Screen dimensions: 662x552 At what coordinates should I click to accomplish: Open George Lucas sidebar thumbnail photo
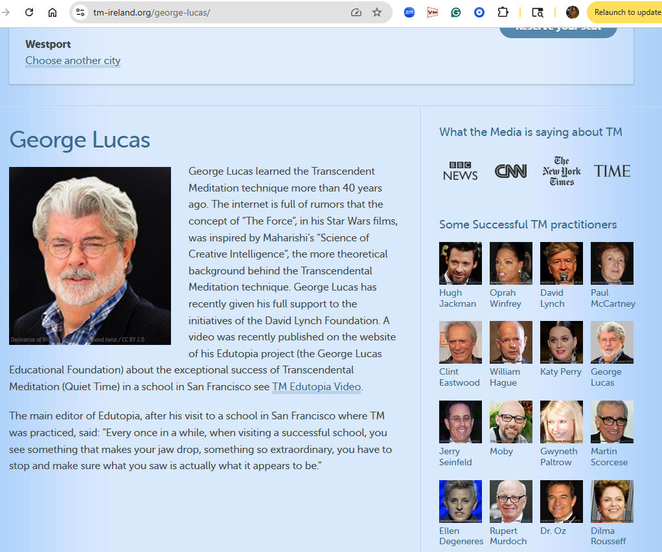(612, 342)
